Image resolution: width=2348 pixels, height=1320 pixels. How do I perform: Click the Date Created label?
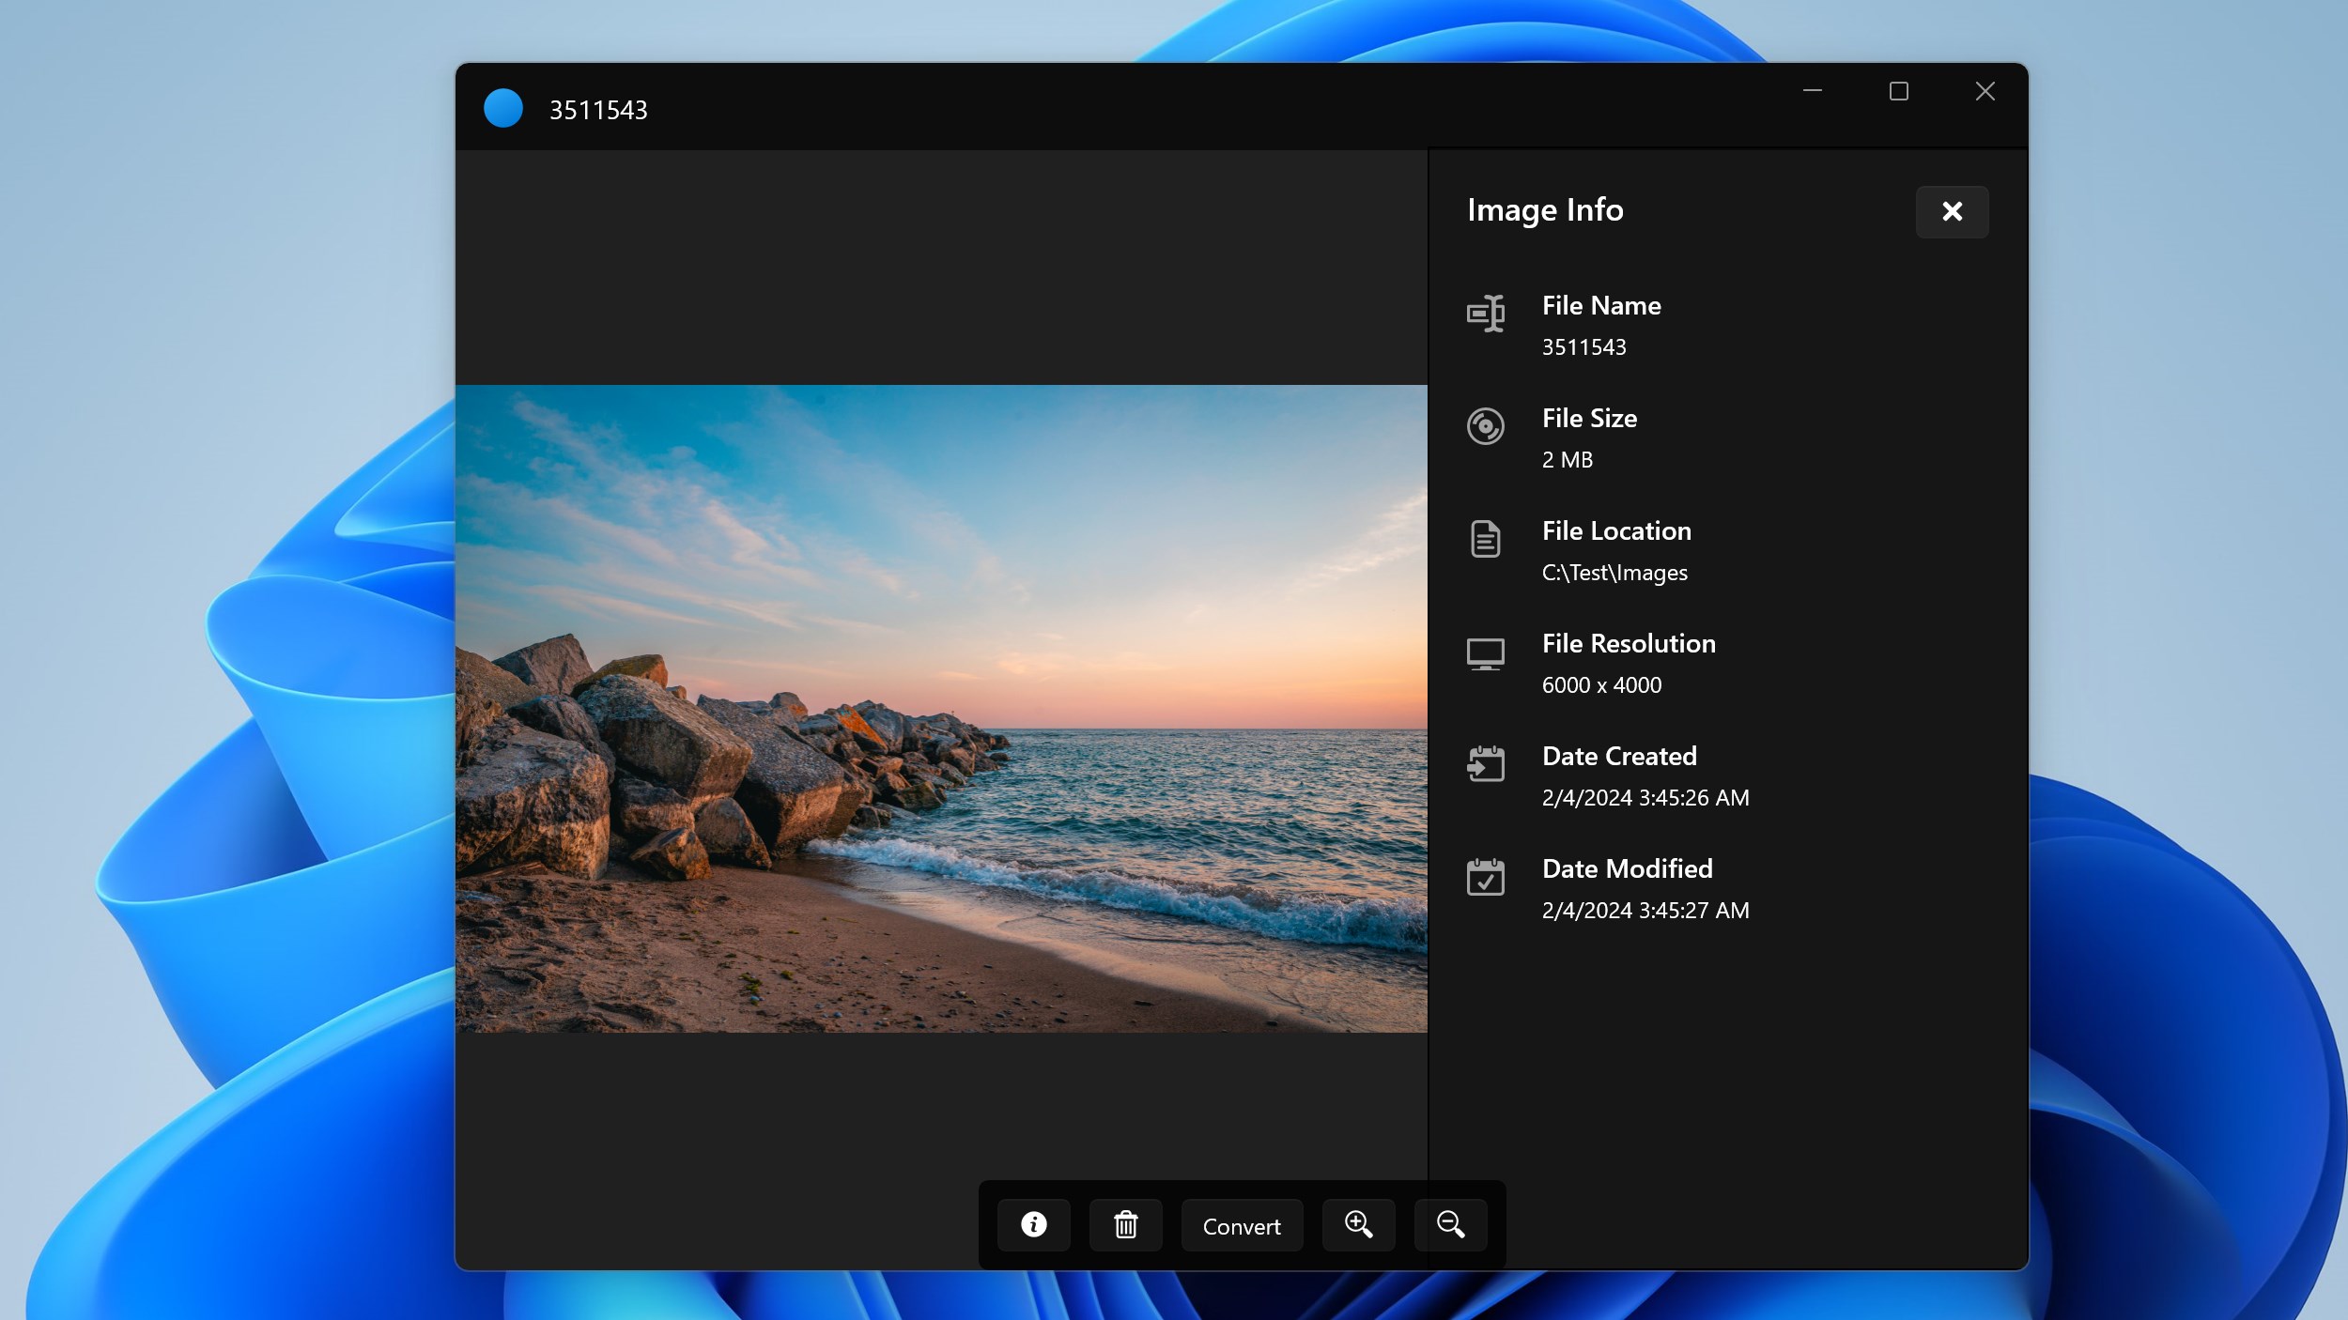pyautogui.click(x=1619, y=757)
